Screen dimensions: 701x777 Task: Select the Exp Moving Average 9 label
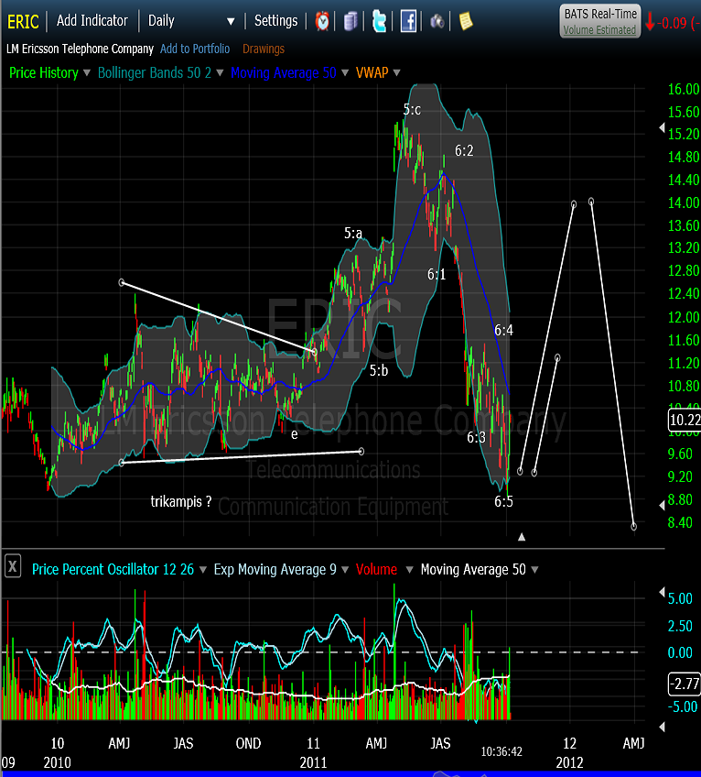coord(275,570)
